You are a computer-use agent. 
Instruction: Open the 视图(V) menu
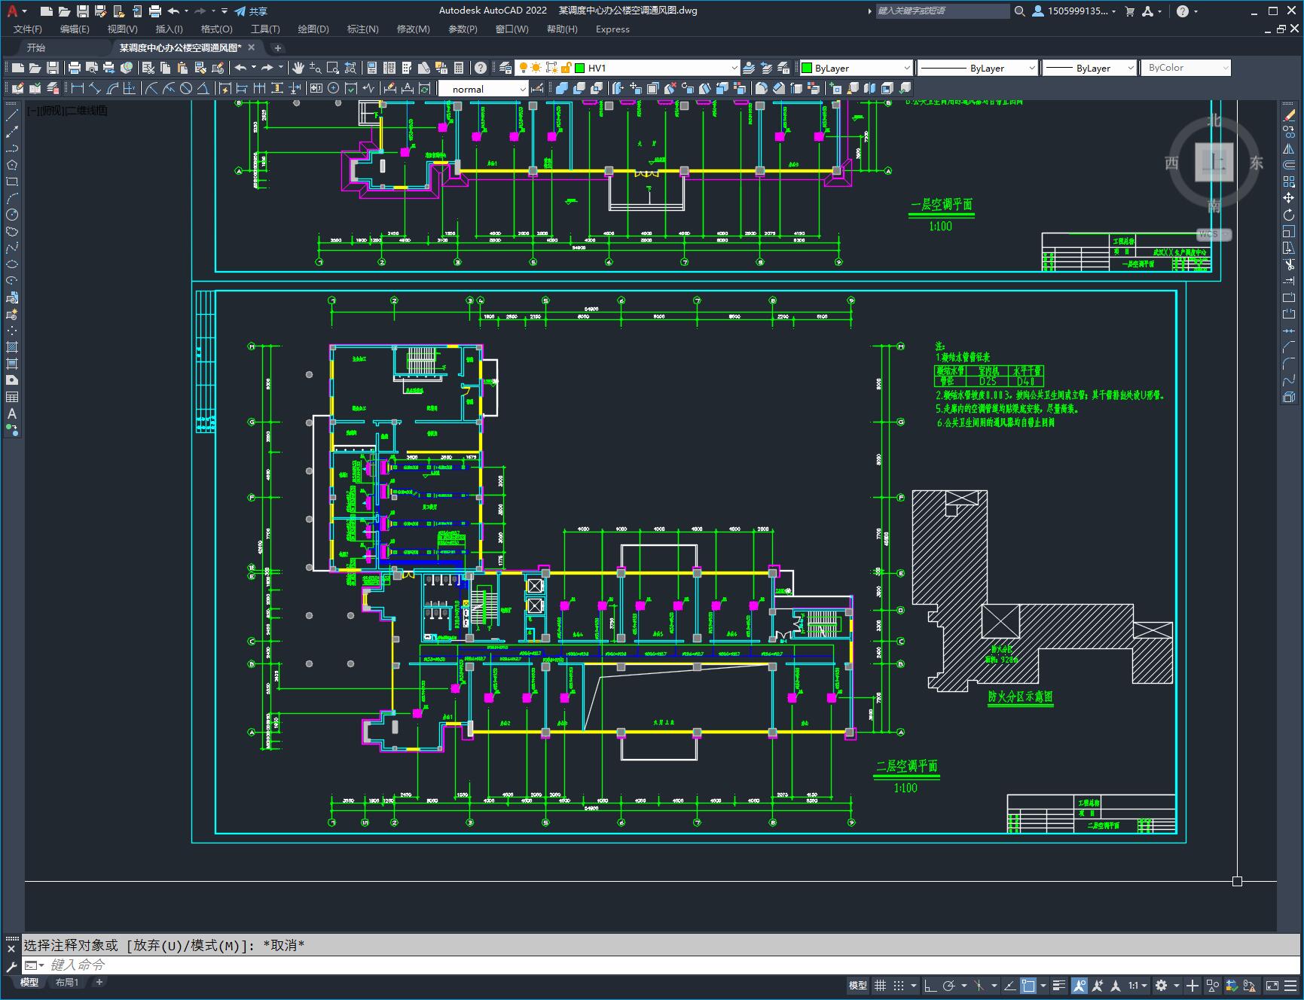tap(122, 29)
